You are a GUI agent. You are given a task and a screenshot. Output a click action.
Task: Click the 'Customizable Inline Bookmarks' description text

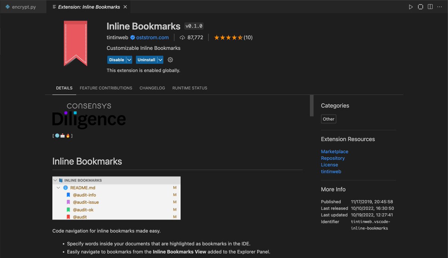point(143,48)
